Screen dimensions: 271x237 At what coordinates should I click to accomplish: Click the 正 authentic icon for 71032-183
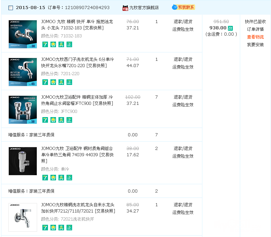[x=69, y=44]
